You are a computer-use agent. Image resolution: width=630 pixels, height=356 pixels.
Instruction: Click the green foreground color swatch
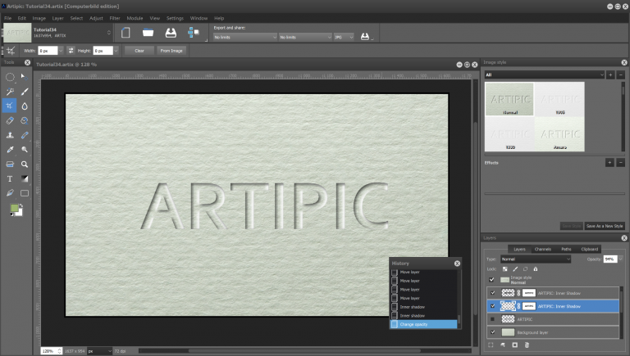point(14,209)
